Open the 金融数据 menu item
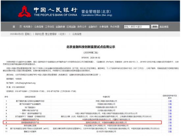The width and height of the screenshot is (181, 136). tap(60, 27)
